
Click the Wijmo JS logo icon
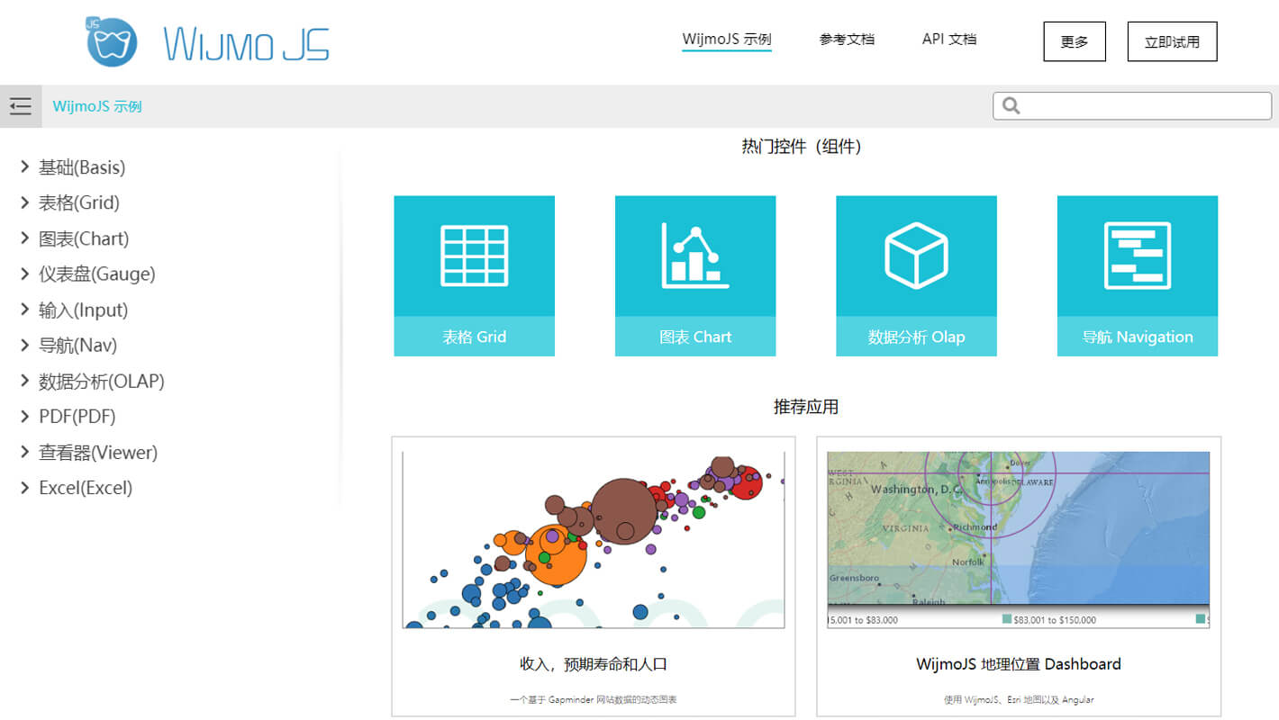click(x=112, y=41)
